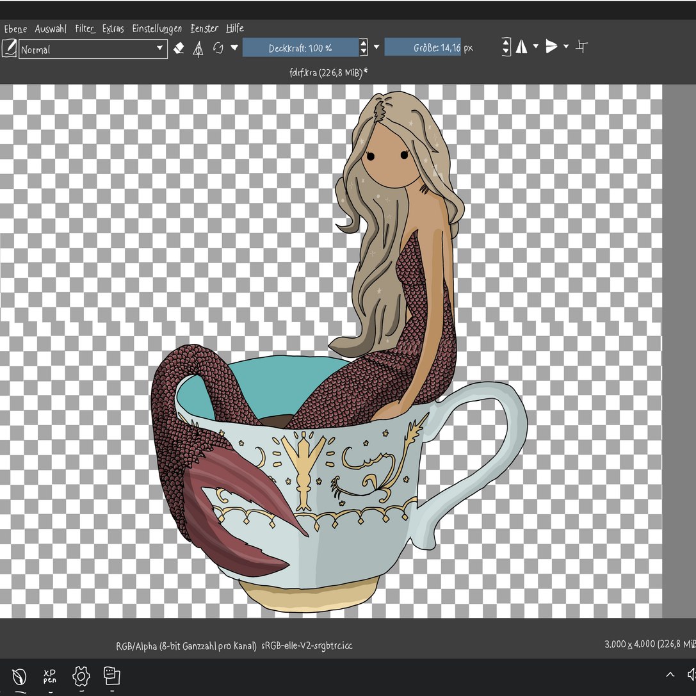Click the reload brush preset icon

tap(218, 48)
